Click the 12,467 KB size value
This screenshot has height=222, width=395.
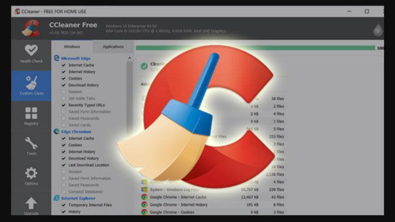coord(249,197)
